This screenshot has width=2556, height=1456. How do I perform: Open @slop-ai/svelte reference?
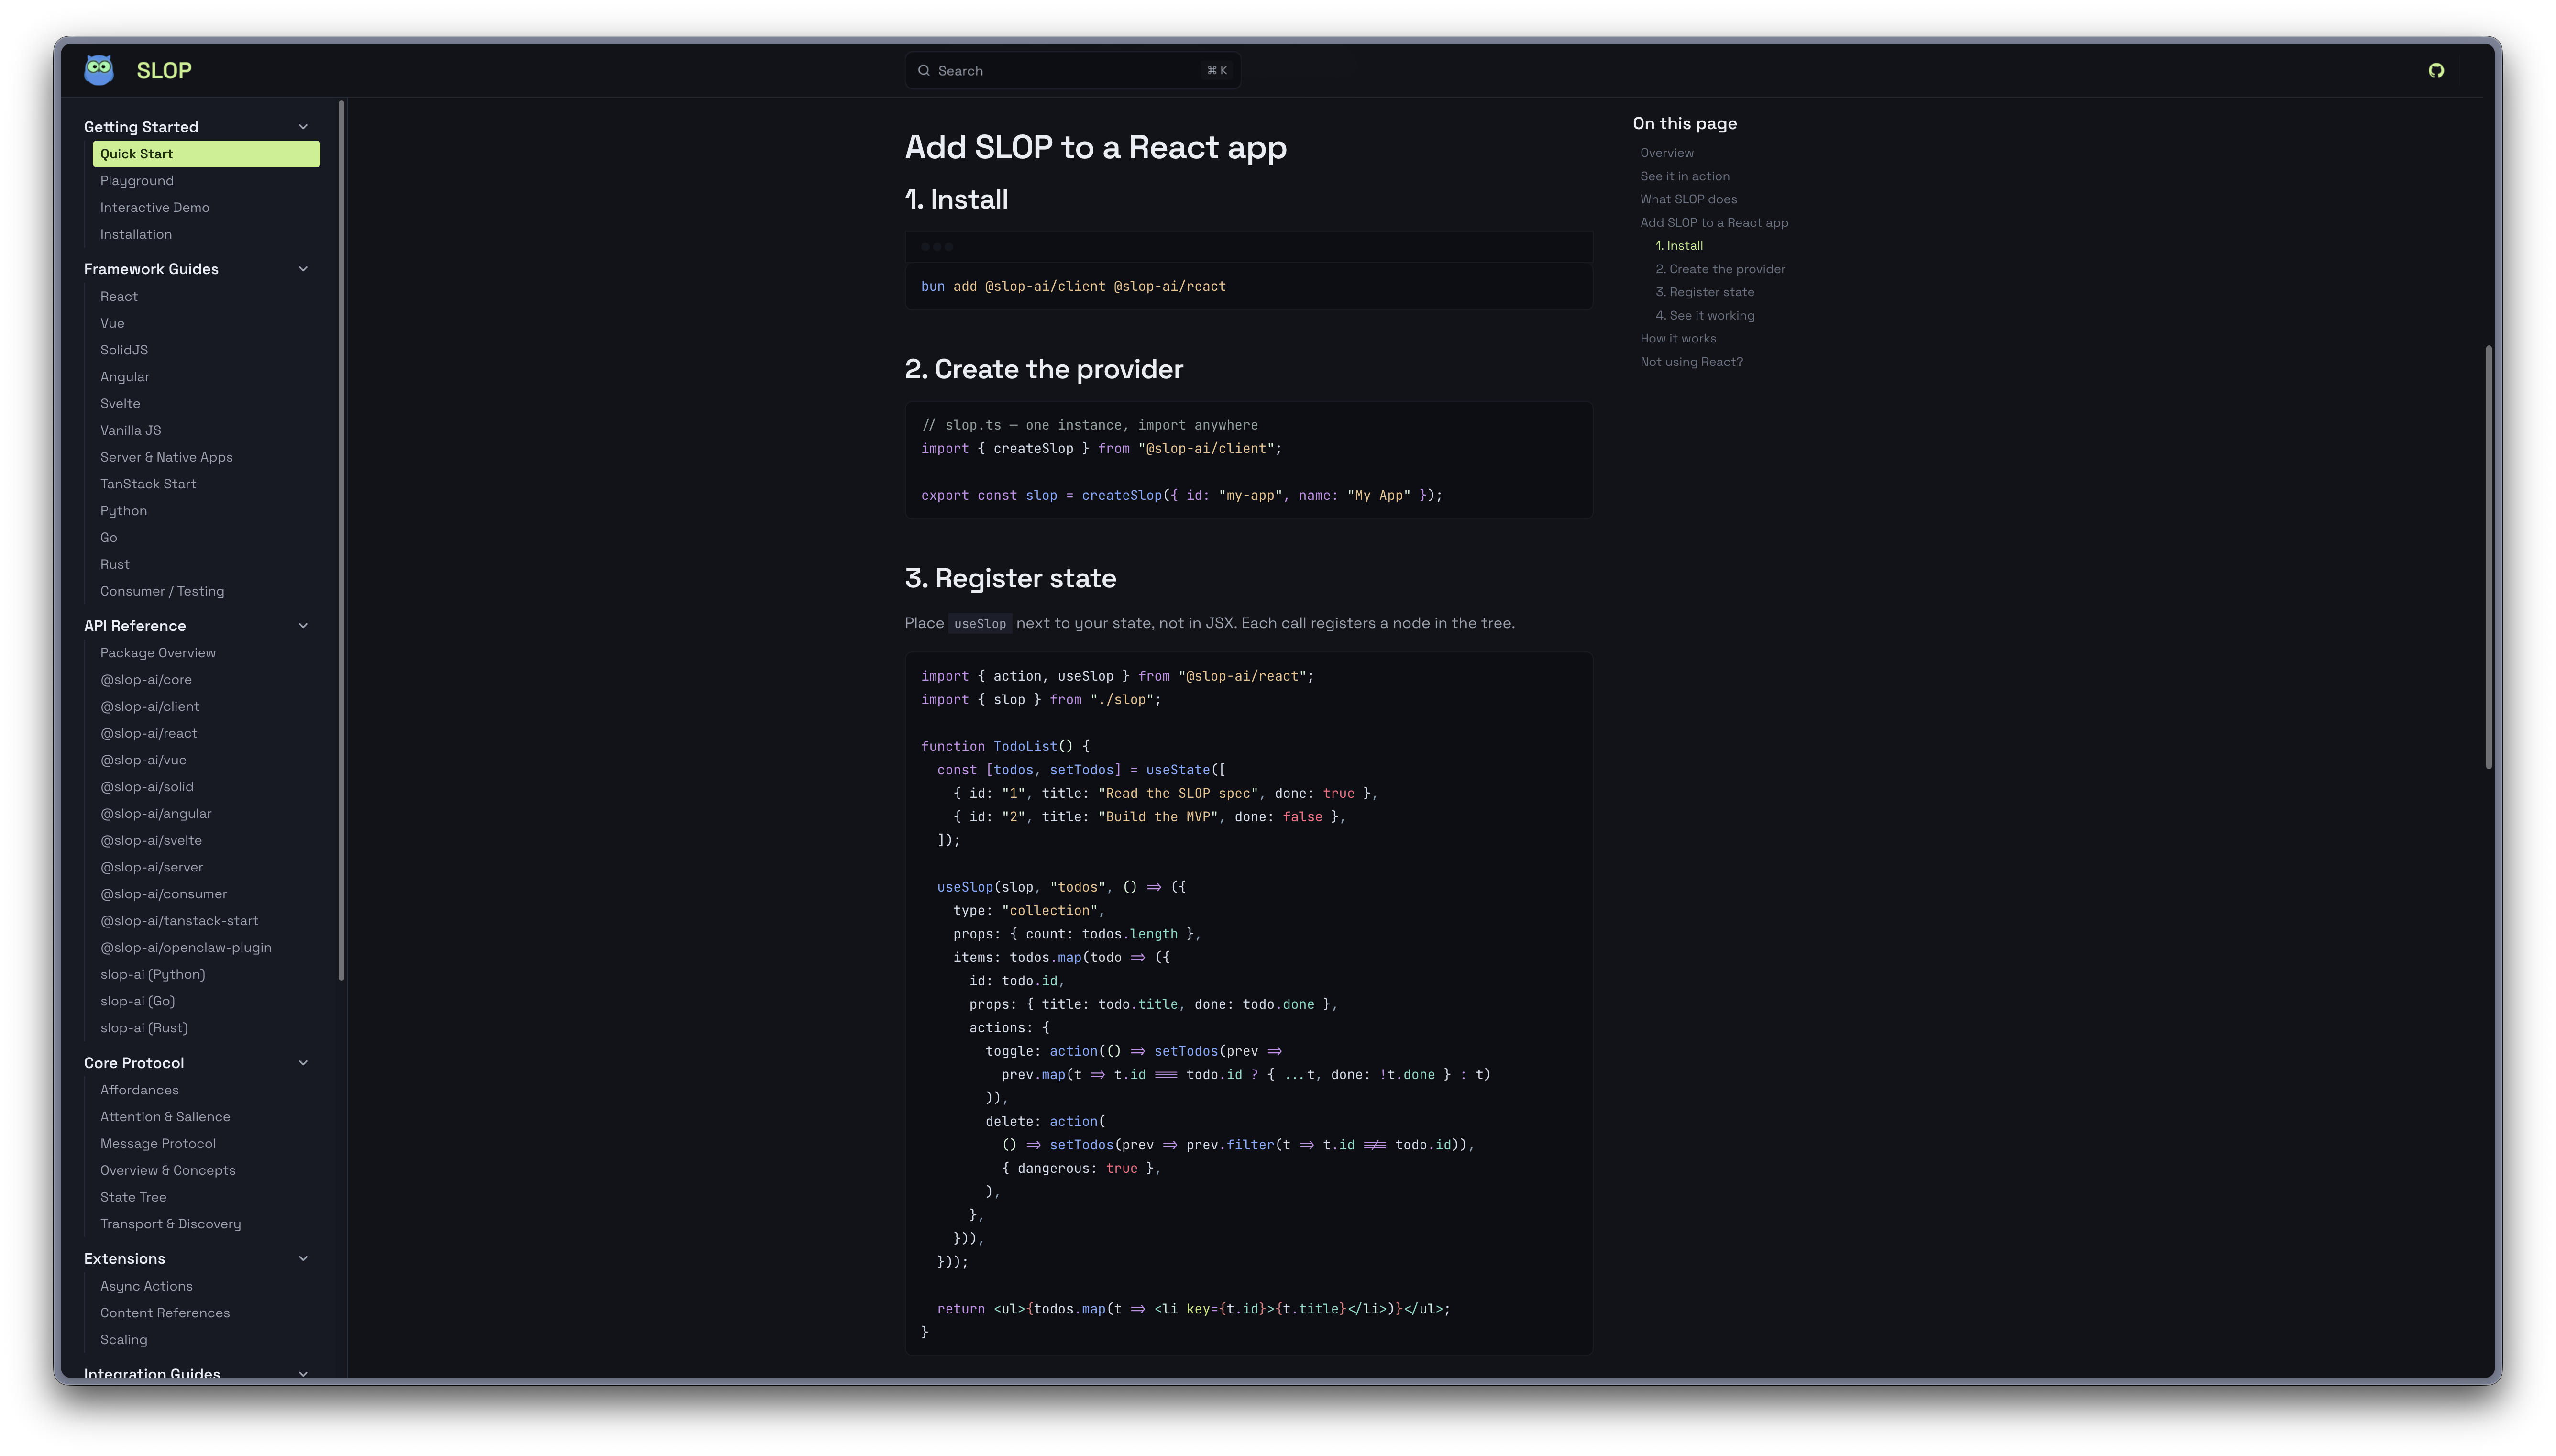pyautogui.click(x=151, y=841)
